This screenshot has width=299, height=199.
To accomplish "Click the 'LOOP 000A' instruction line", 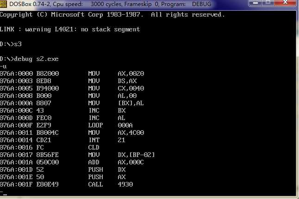I will [x=66, y=126].
